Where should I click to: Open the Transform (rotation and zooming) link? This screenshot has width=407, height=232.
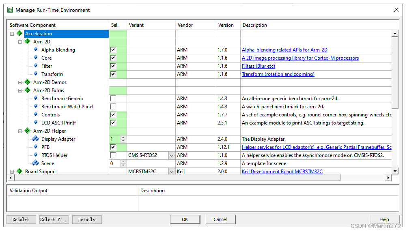coord(278,74)
